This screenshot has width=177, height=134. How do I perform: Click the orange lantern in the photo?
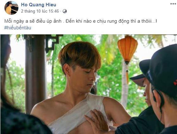click(127, 50)
